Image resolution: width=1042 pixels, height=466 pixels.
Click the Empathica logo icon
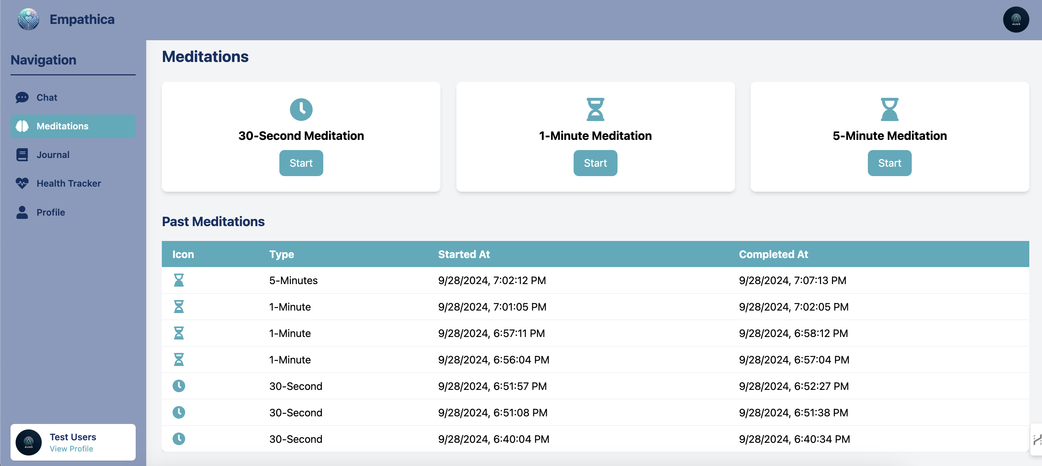click(28, 20)
